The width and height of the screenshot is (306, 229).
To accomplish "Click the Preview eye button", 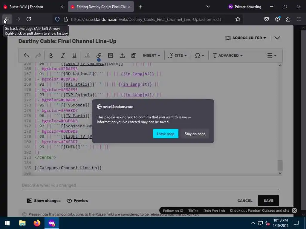I will [77, 201].
